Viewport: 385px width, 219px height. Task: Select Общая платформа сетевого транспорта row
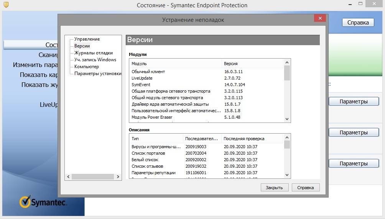(206, 91)
